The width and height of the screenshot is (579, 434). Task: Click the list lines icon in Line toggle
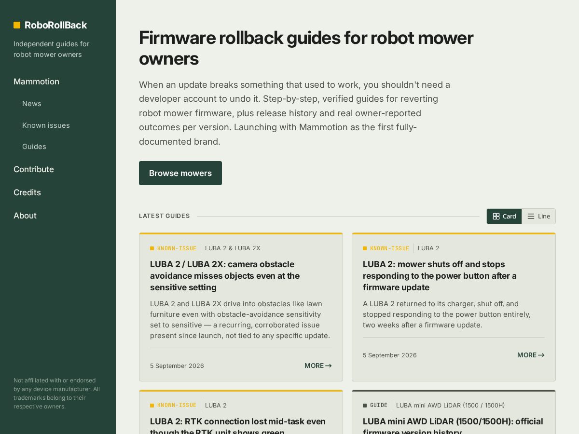click(x=531, y=216)
